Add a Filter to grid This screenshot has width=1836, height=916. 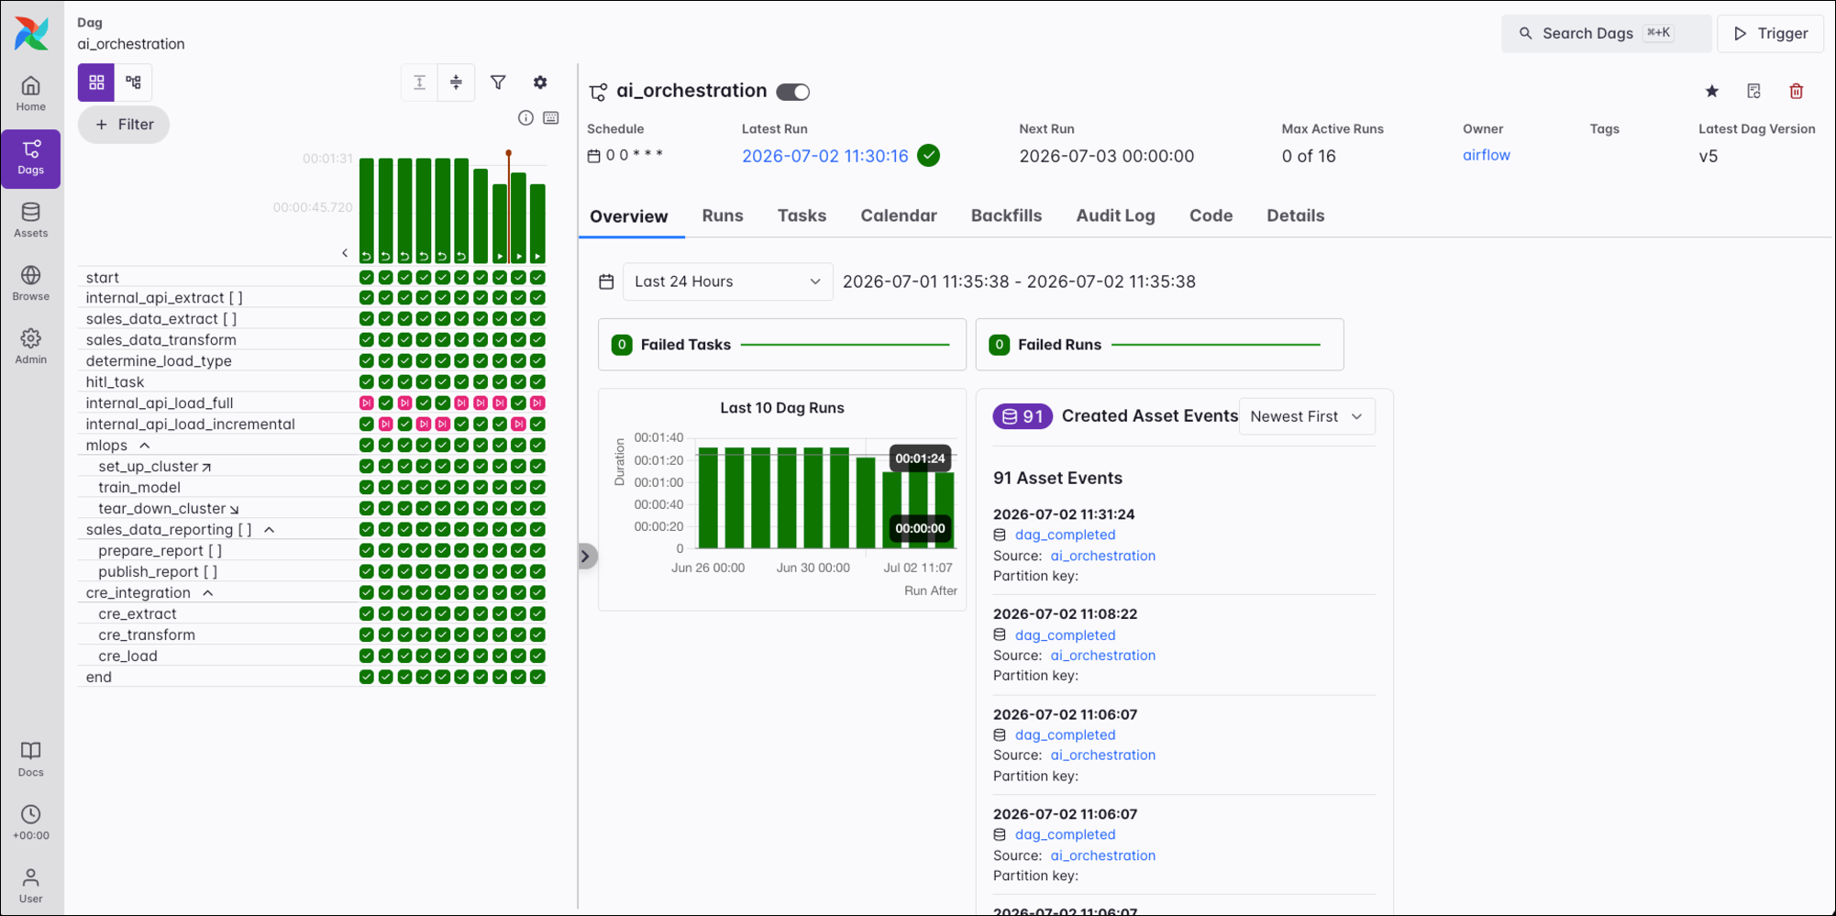[x=124, y=125]
